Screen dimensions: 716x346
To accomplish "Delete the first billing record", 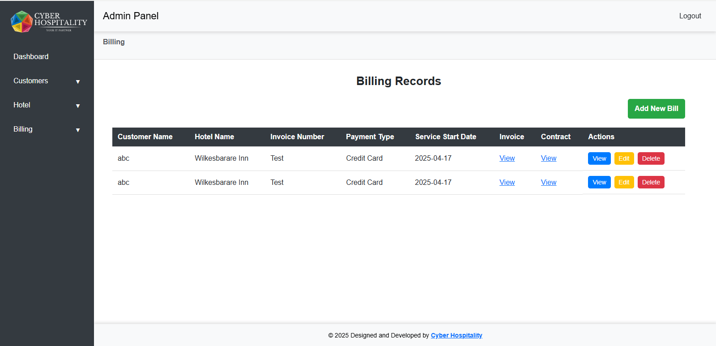I will click(x=651, y=158).
